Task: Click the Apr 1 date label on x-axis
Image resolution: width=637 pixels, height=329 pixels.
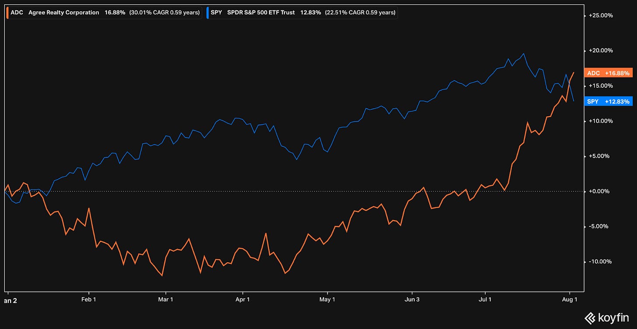Action: (242, 299)
